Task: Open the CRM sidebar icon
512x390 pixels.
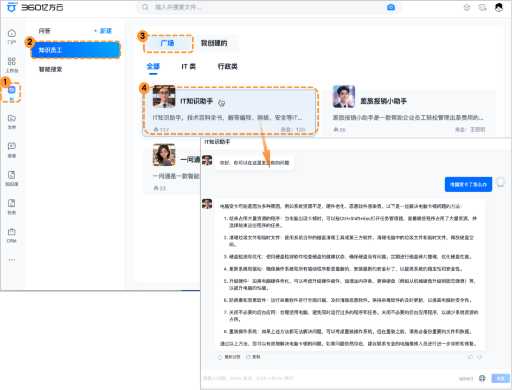Action: click(x=12, y=236)
